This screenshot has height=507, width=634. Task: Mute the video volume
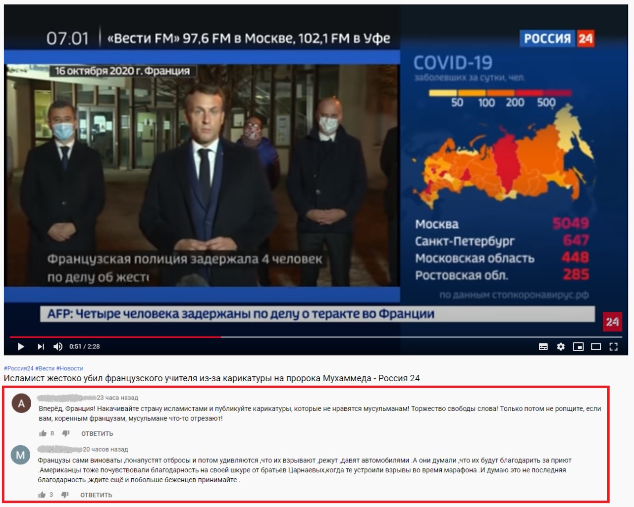coord(58,347)
